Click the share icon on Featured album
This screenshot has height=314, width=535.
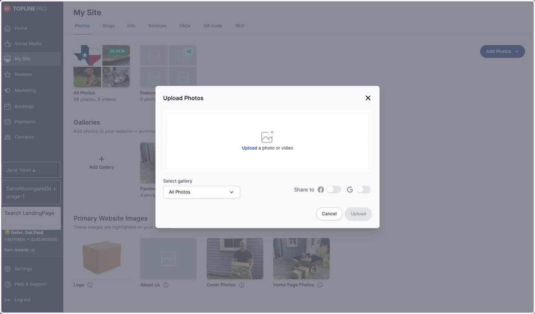point(189,51)
